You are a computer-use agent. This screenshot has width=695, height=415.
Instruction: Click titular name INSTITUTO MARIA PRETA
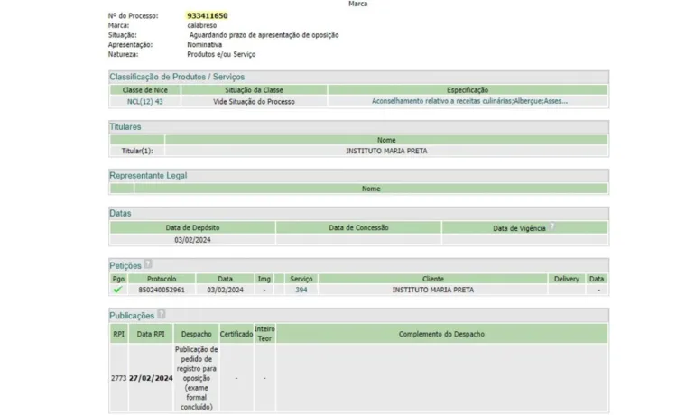pyautogui.click(x=386, y=151)
